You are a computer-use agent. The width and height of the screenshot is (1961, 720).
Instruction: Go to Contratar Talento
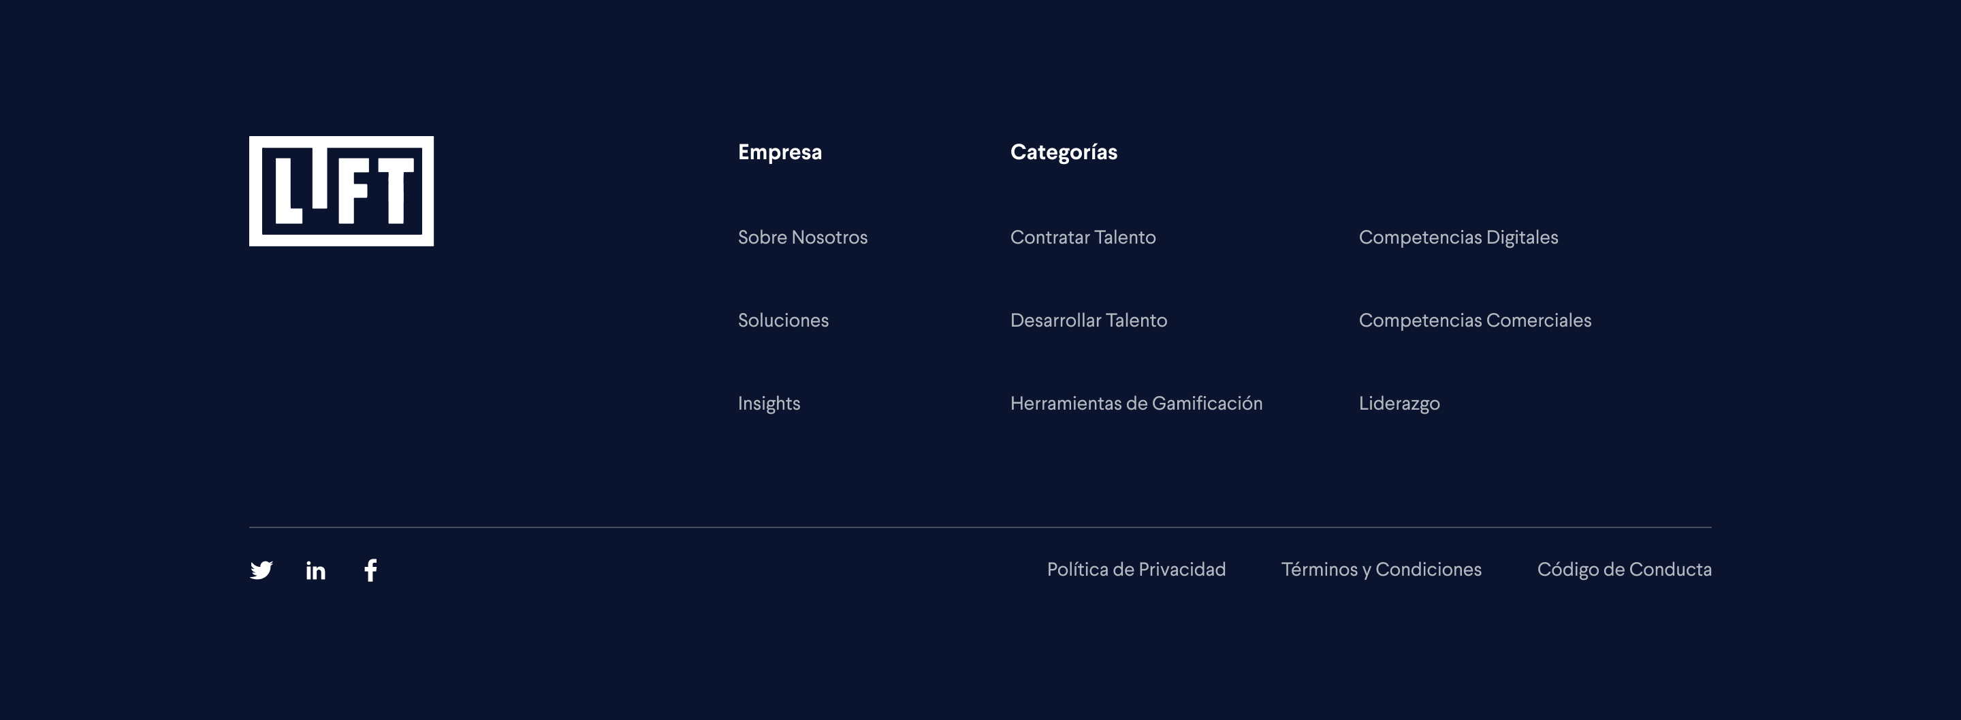point(1083,238)
